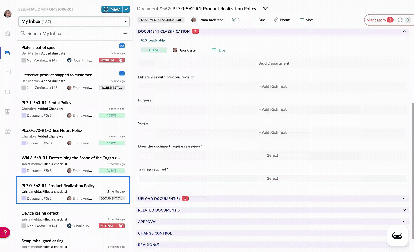The height and width of the screenshot is (252, 414).
Task: Collapse the Document Classification section
Action: point(404,31)
